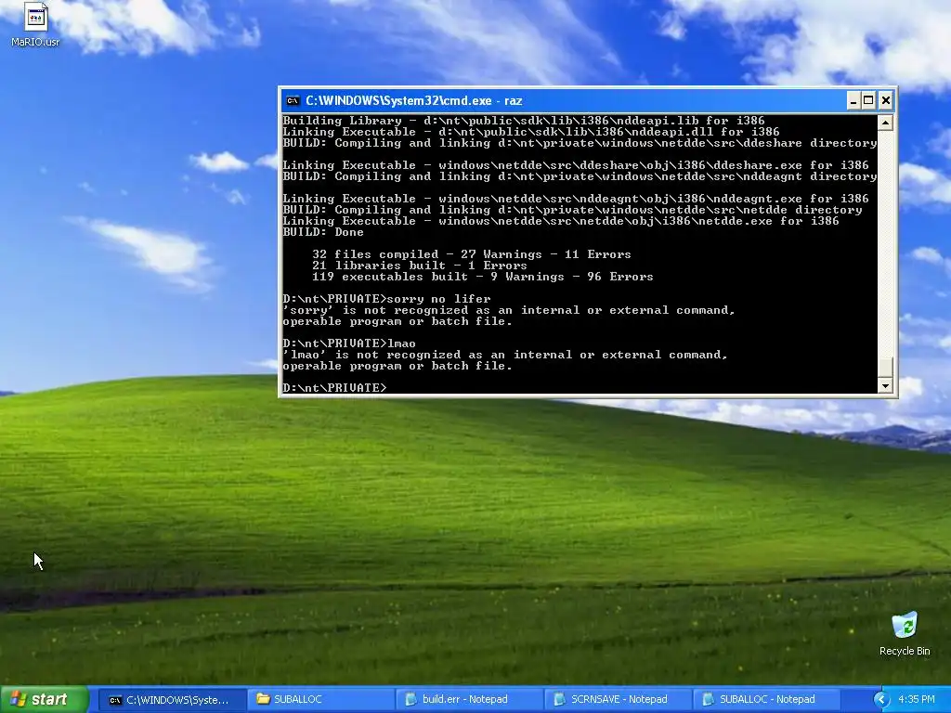Screen dimensions: 951x713
Task: Click the cmd window scroll down arrow
Action: [x=885, y=385]
